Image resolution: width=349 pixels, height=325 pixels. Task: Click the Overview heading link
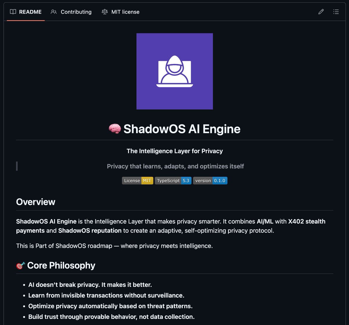click(35, 202)
